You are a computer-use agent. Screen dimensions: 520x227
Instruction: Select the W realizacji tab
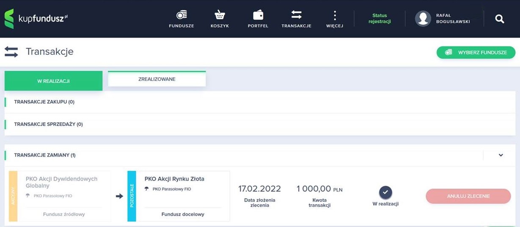53,81
